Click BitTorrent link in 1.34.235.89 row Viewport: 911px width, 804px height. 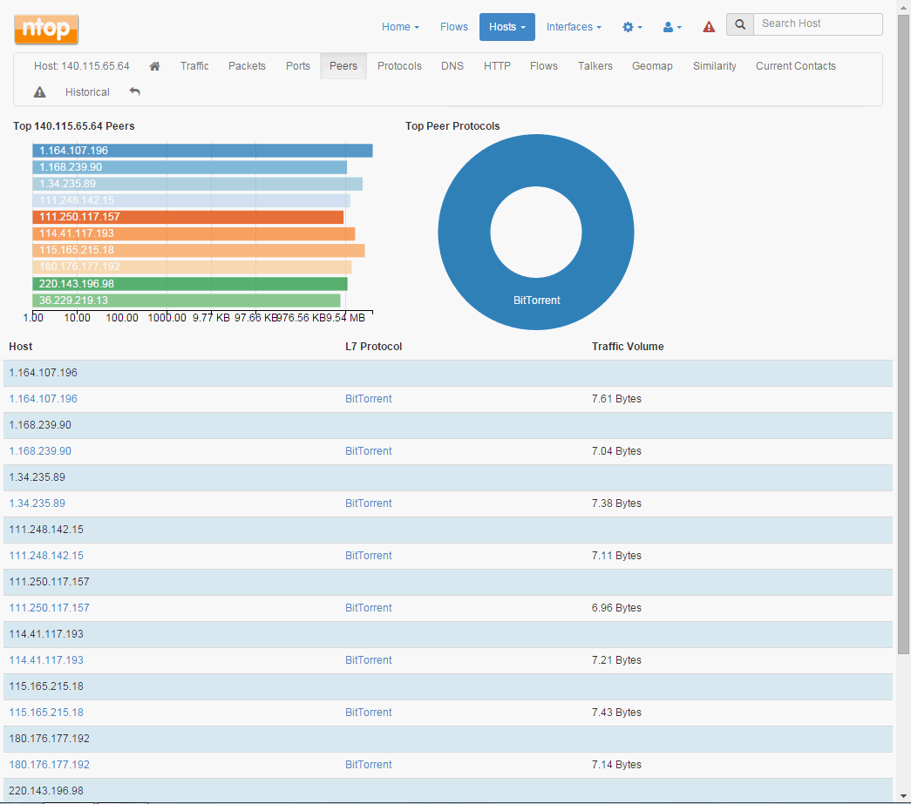[369, 503]
